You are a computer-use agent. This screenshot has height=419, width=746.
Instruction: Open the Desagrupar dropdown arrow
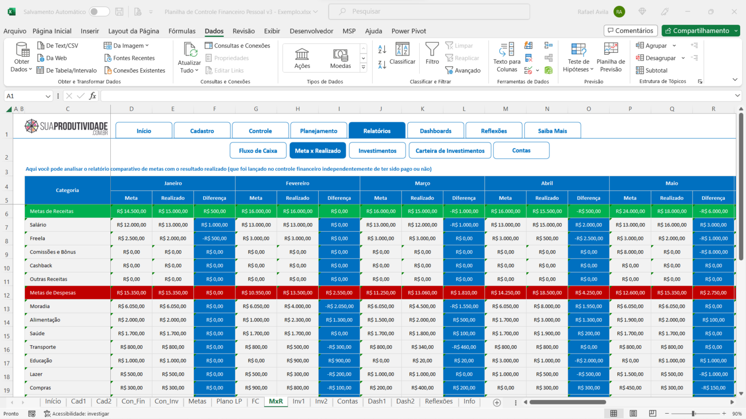click(x=683, y=58)
